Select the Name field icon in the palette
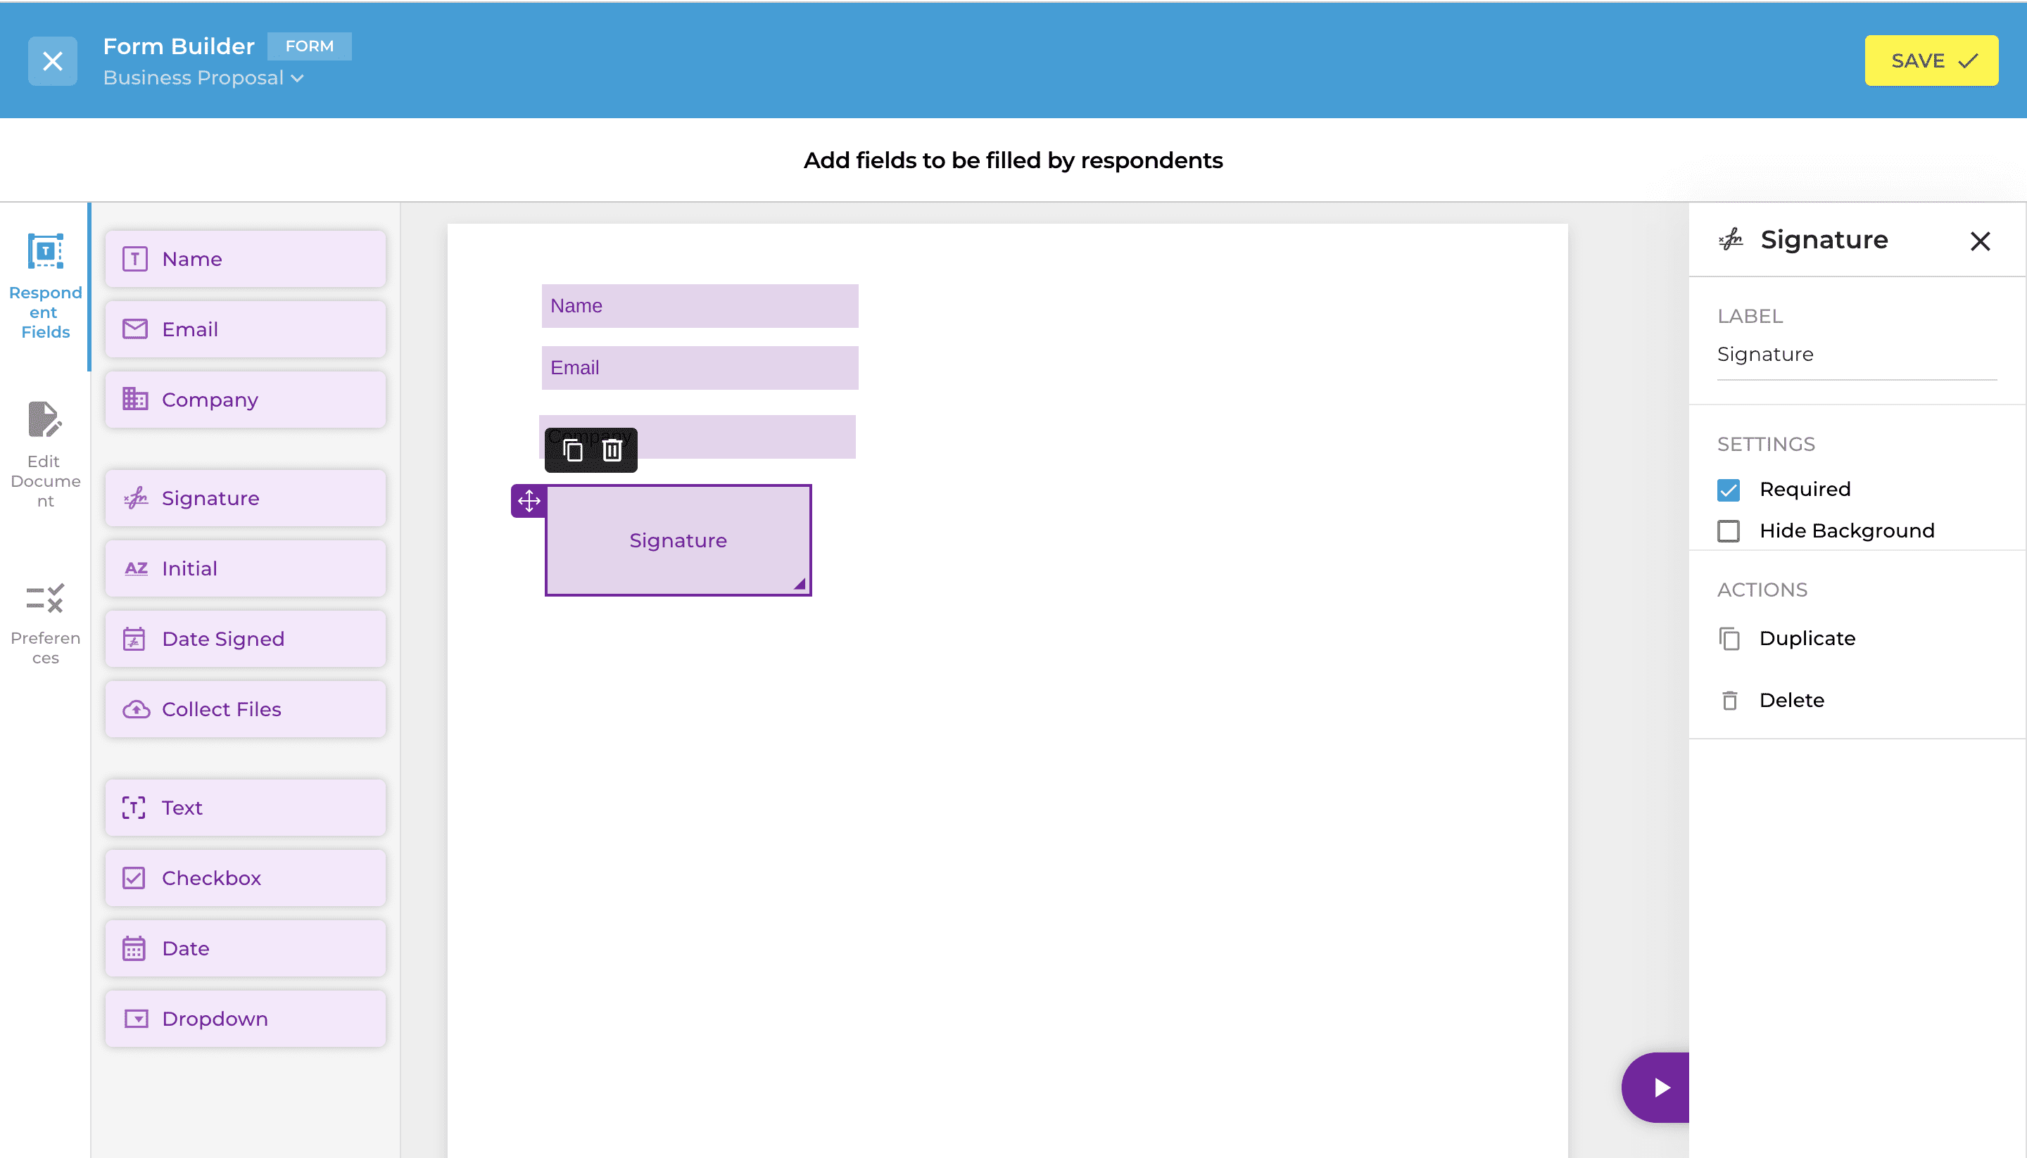The width and height of the screenshot is (2027, 1158). pos(135,258)
